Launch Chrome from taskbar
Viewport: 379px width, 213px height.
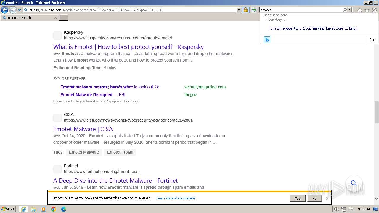pos(54,209)
